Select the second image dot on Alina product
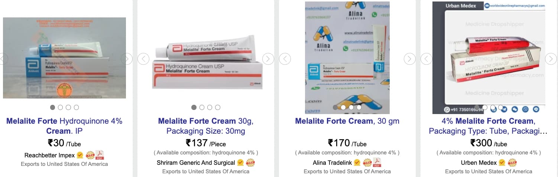Viewport: 558px width, 177px height. click(343, 107)
